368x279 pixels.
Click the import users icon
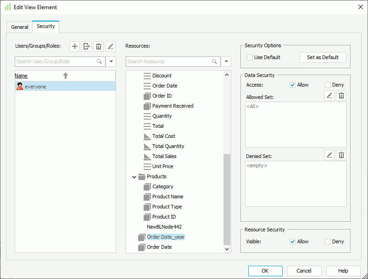tap(86, 46)
